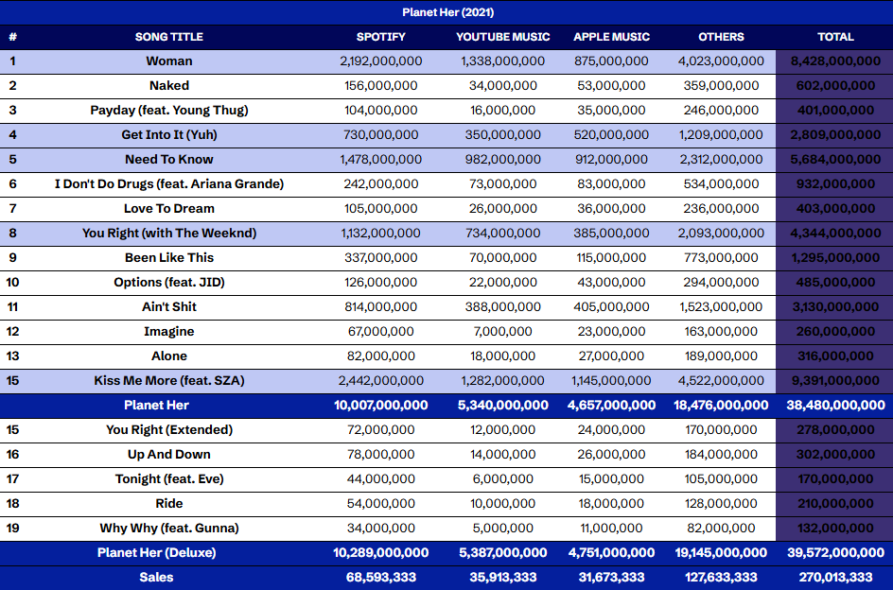Click the song title 'Alone'
893x590 pixels.
point(169,356)
